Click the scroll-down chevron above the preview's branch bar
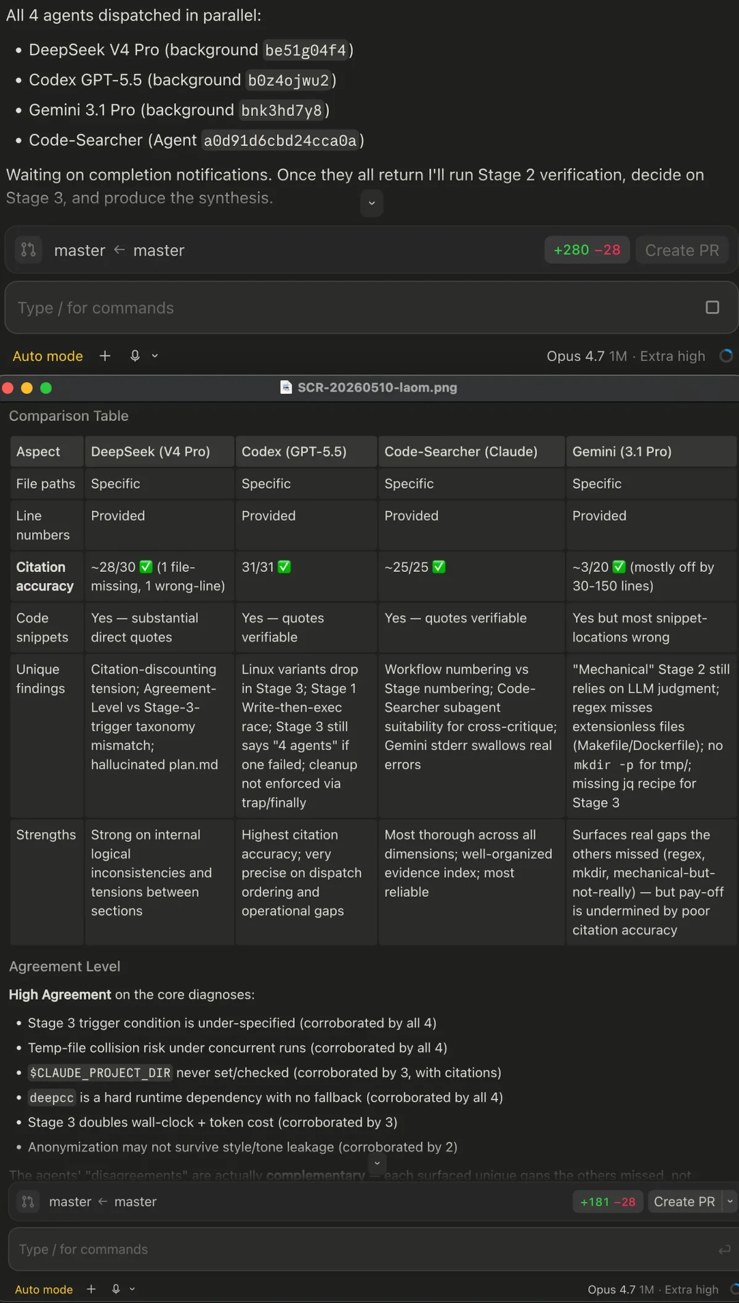Screen dimensions: 739x1303 (x=377, y=1163)
